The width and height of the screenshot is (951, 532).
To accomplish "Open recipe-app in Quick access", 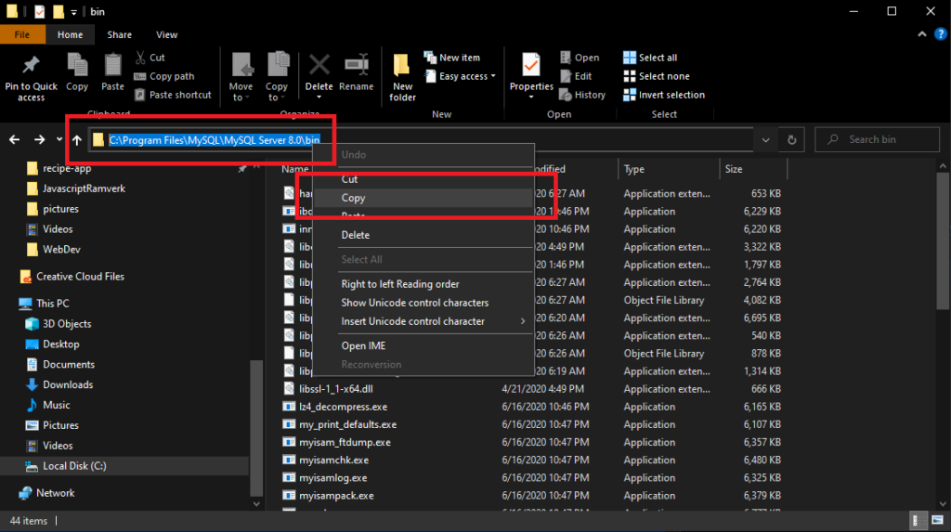I will [67, 169].
